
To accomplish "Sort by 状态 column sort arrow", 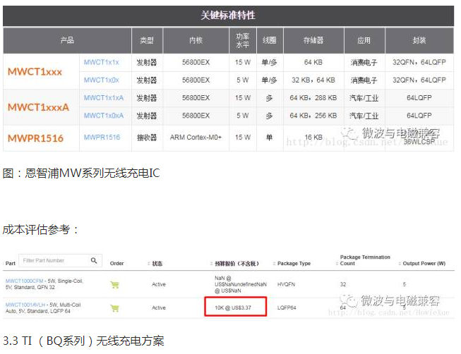I will 149,264.
